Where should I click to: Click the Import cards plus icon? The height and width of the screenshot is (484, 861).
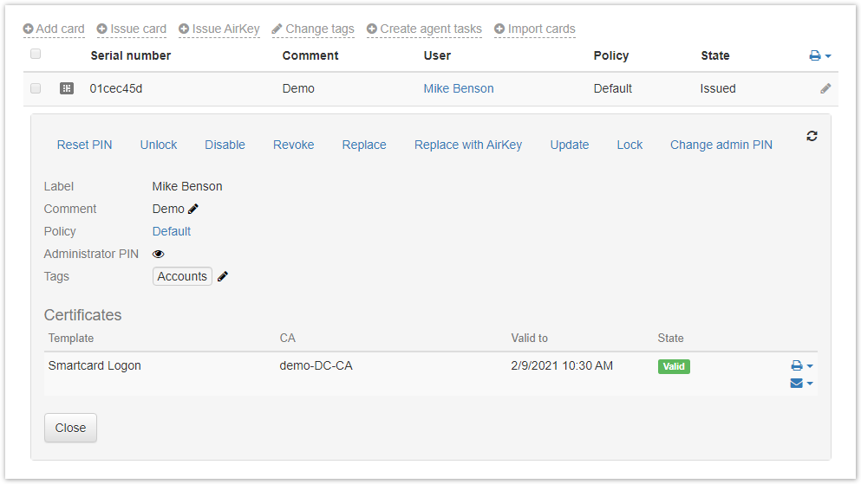click(499, 29)
